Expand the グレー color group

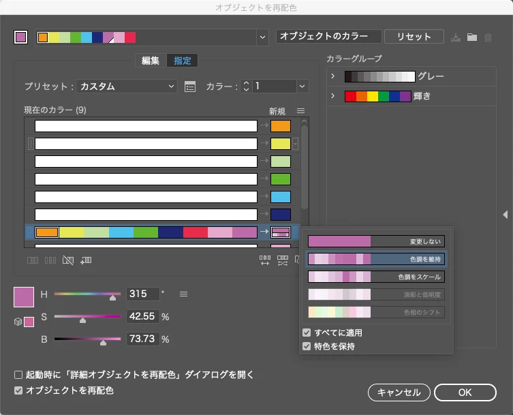(332, 76)
